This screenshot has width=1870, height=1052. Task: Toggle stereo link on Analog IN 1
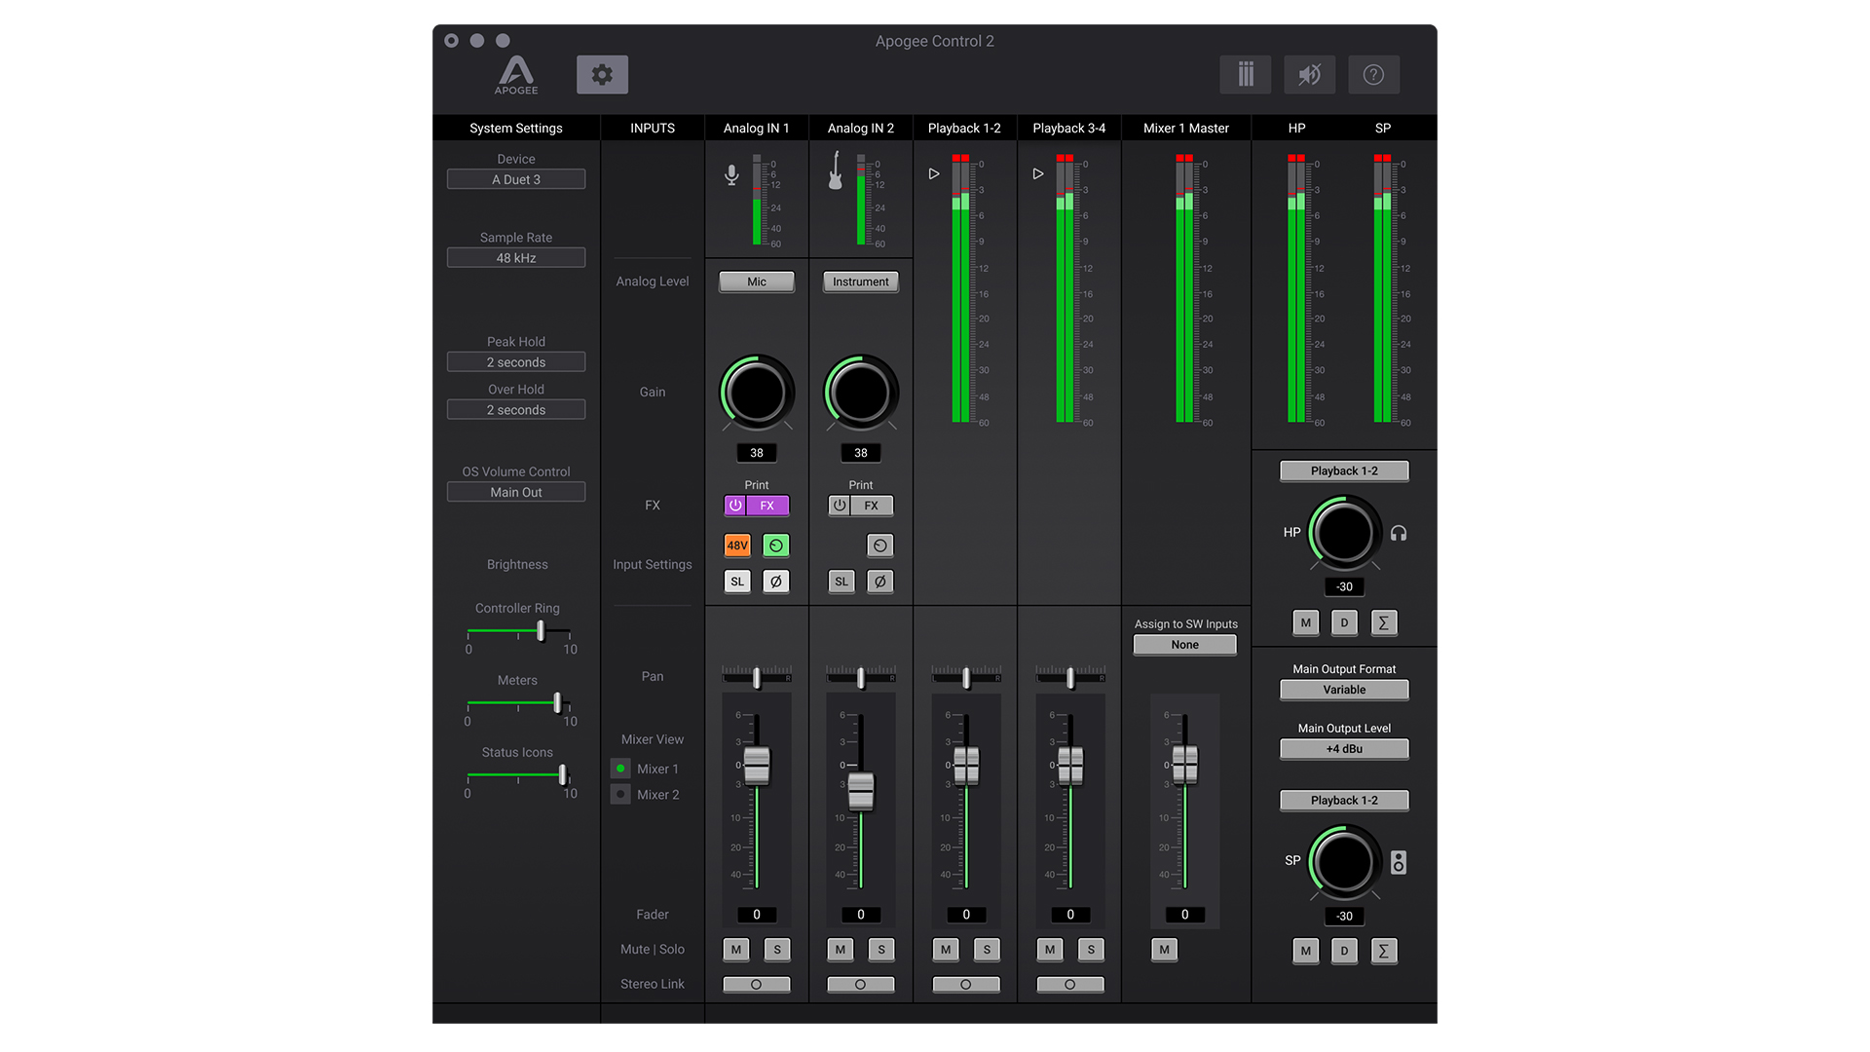click(757, 985)
